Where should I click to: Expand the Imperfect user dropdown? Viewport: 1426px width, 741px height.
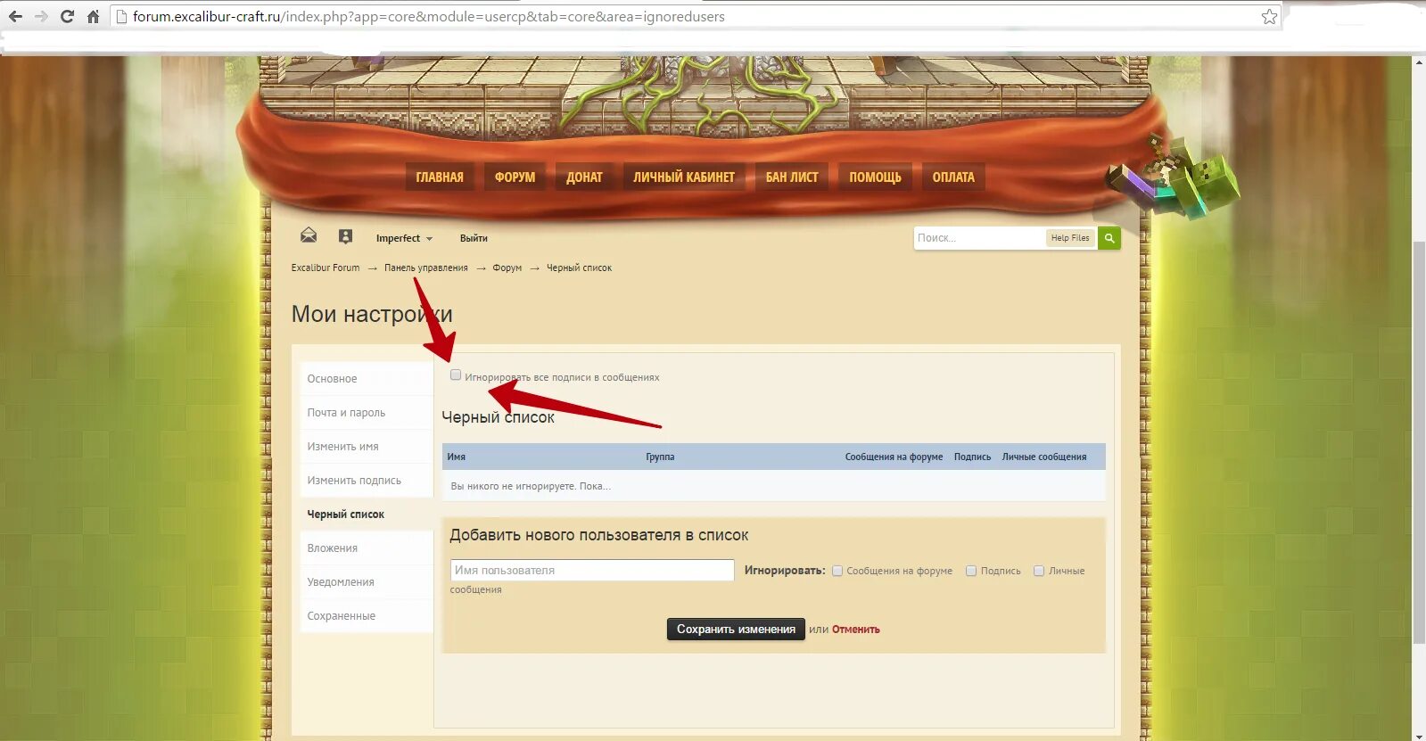404,238
